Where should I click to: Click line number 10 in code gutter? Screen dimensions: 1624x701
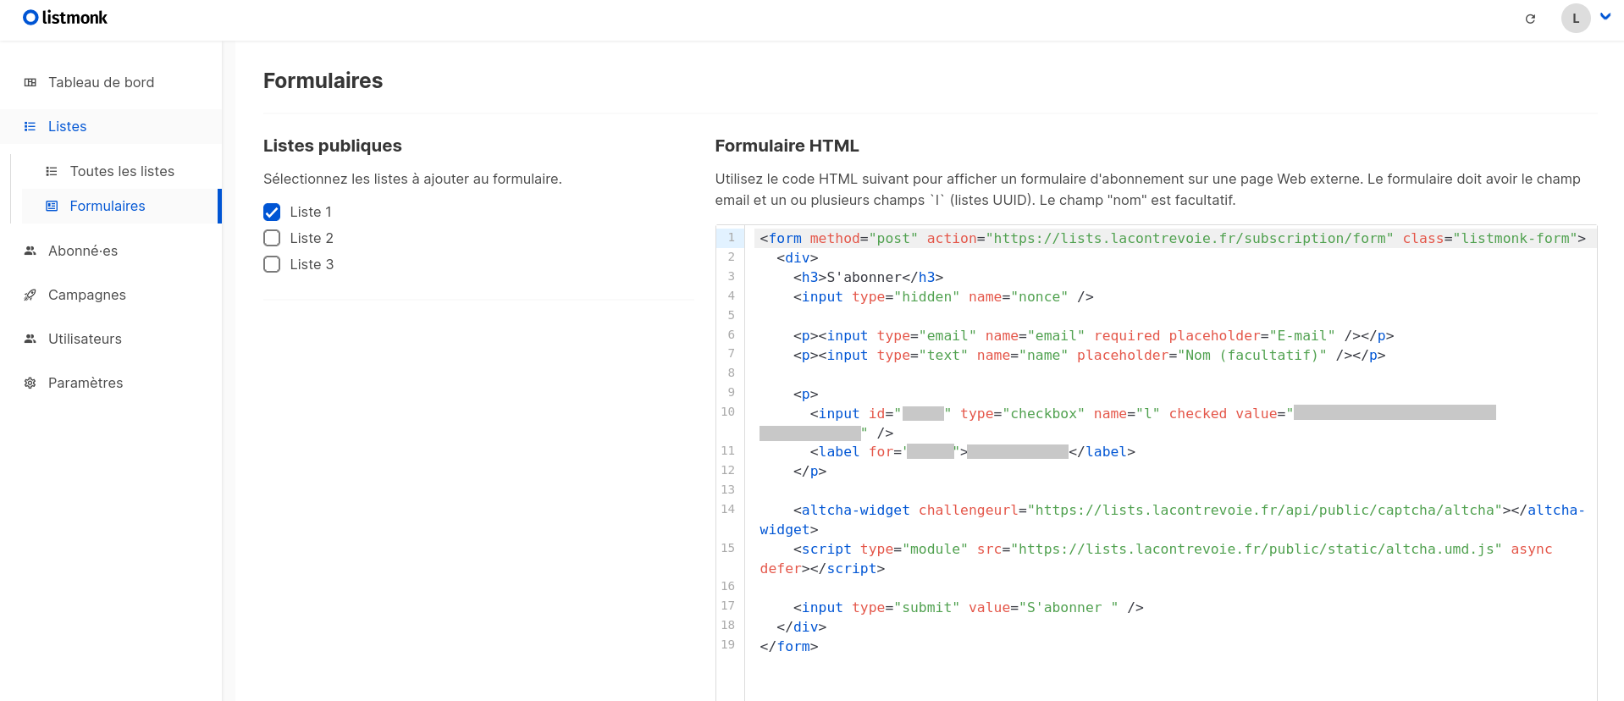pyautogui.click(x=728, y=412)
